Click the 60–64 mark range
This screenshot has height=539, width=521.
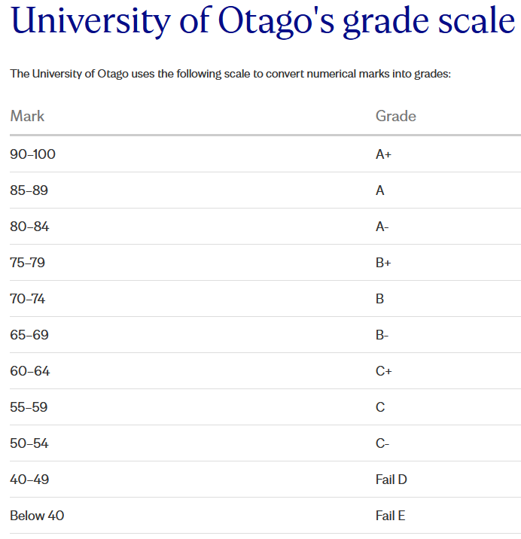tap(29, 371)
